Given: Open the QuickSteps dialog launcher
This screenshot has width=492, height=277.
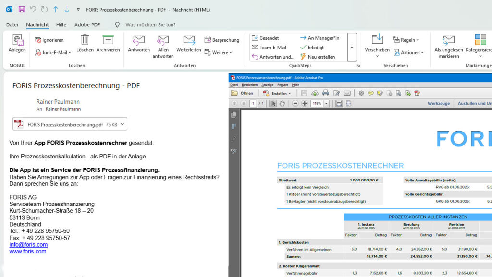Looking at the screenshot, I should click(x=358, y=65).
